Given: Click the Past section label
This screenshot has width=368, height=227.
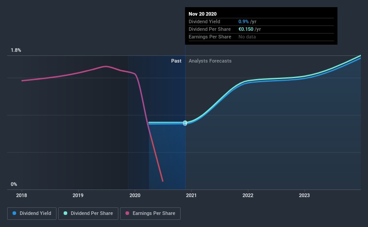Looking at the screenshot, I should click(176, 61).
